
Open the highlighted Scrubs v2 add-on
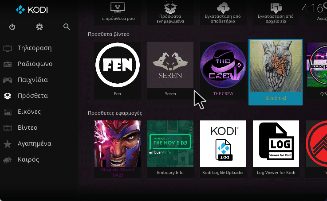coord(276,72)
